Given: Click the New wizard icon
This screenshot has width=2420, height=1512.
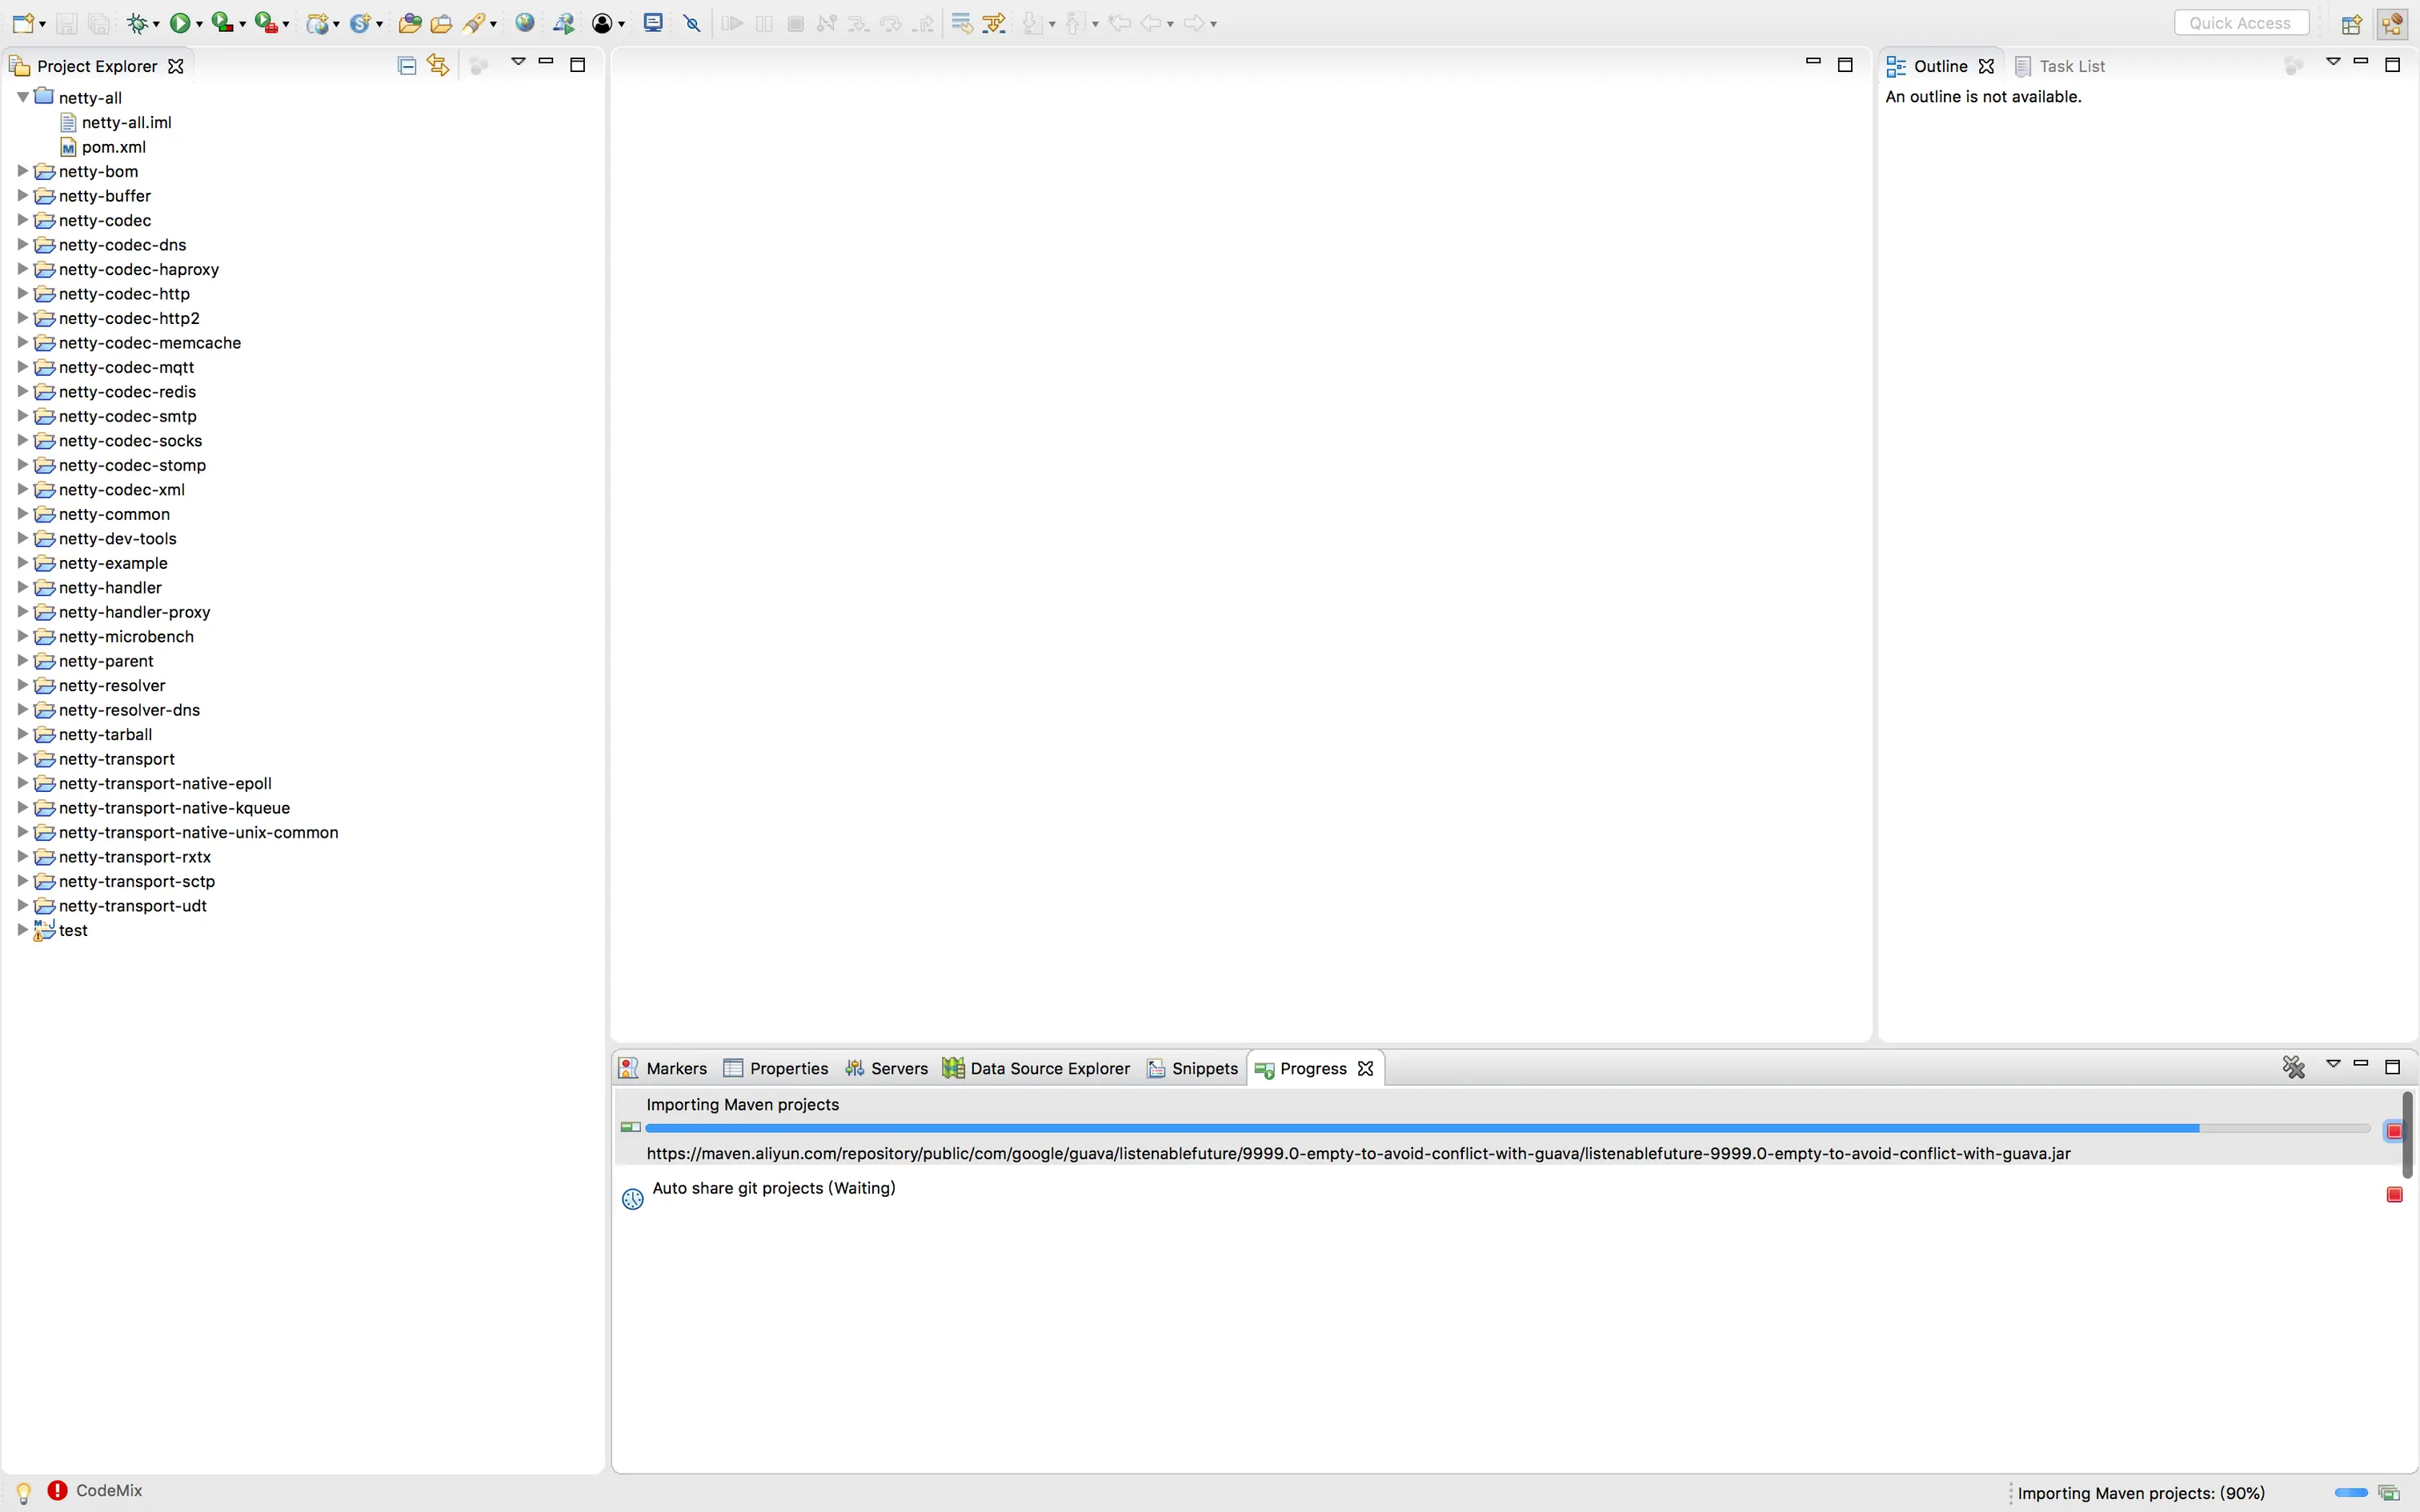Looking at the screenshot, I should click(23, 23).
